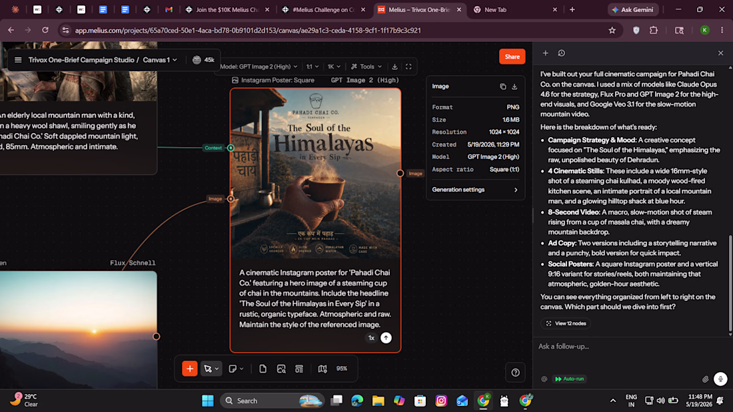Switch to the New Tab browser tab

[514, 9]
